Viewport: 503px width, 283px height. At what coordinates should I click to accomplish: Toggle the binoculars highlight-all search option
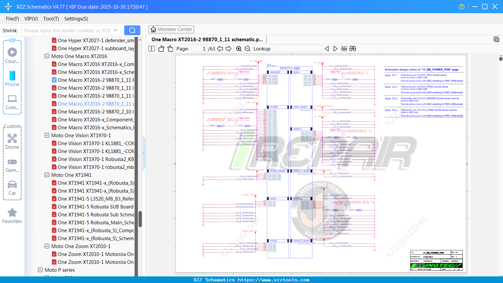[352, 48]
